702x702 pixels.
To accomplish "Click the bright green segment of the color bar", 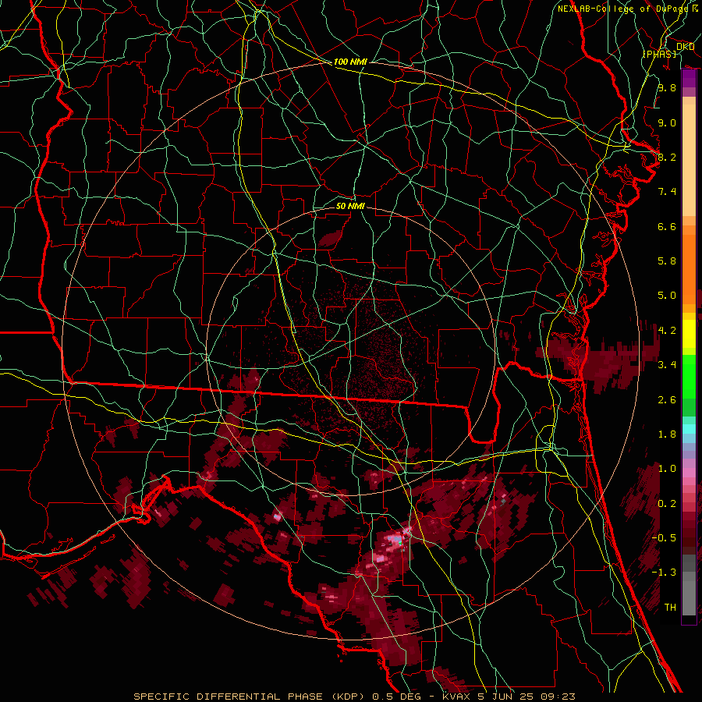I will click(x=689, y=377).
